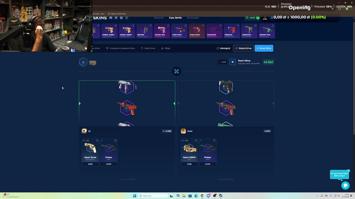The height and width of the screenshot is (199, 355).
Task: Click player name Gowa
Action: [190, 131]
